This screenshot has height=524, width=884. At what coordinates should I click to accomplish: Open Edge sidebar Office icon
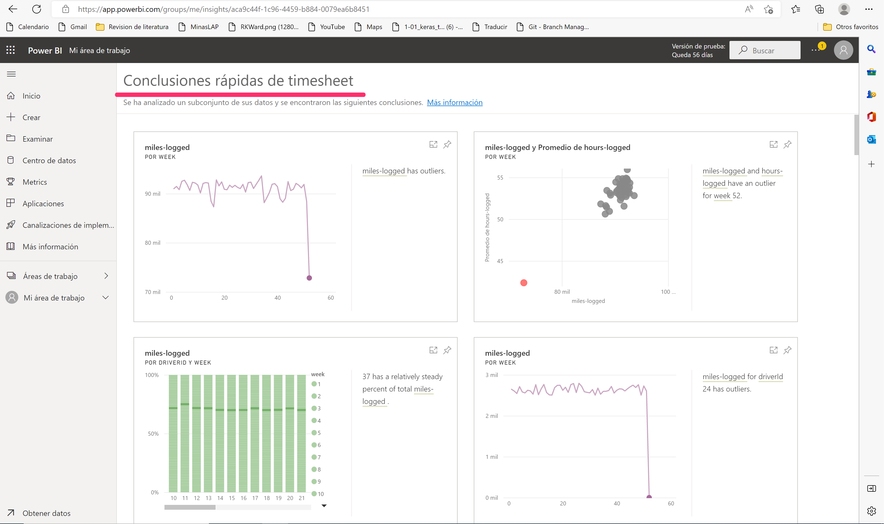871,117
